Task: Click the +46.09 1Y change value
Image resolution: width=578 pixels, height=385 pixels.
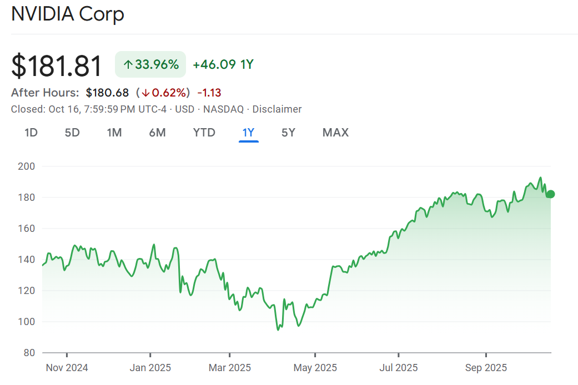Action: click(223, 64)
